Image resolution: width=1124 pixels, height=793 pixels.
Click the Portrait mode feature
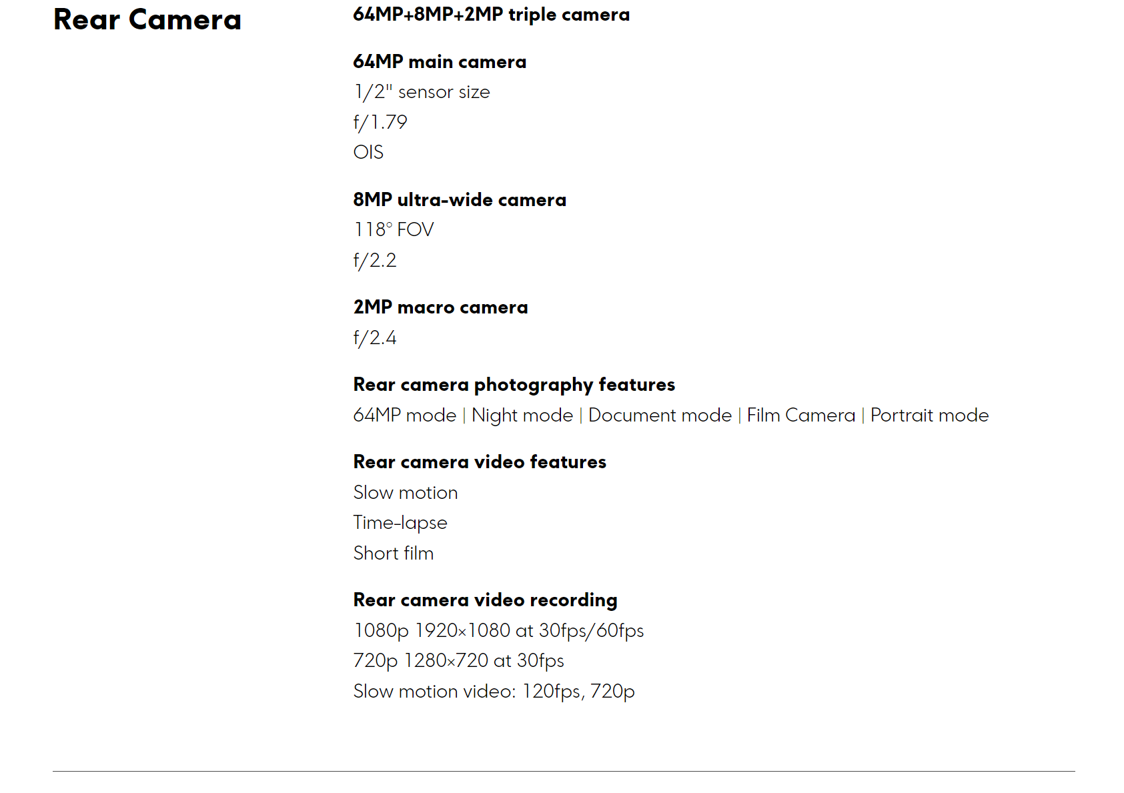[x=929, y=416]
